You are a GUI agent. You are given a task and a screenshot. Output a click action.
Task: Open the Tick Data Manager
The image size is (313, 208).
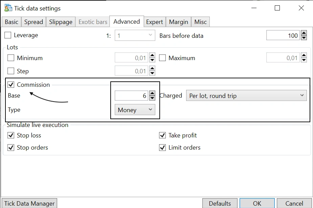point(29,203)
